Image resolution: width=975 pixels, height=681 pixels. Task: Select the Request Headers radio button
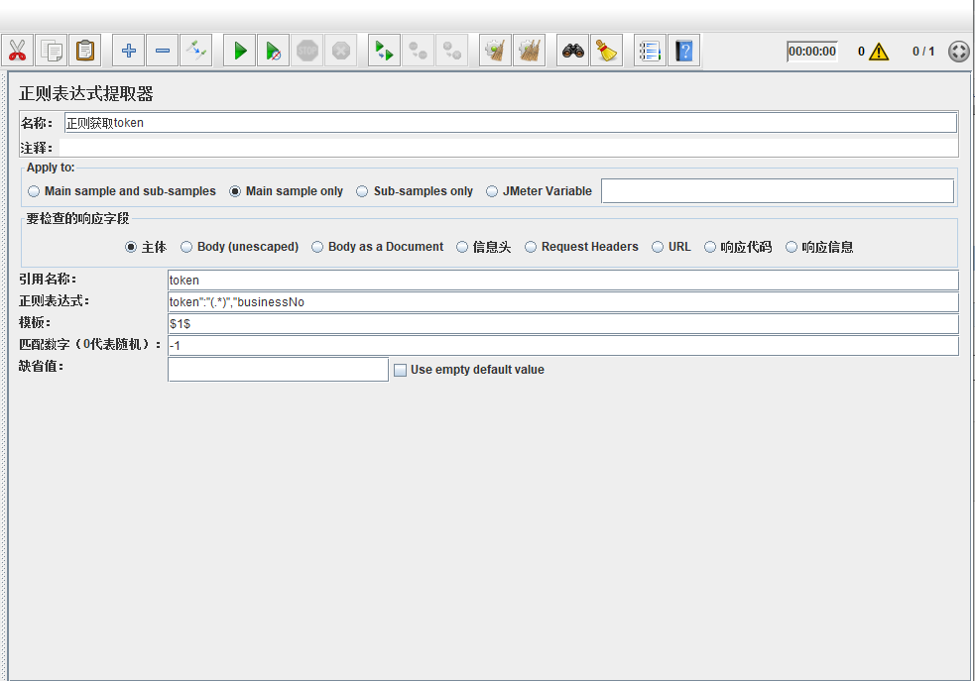(x=531, y=247)
